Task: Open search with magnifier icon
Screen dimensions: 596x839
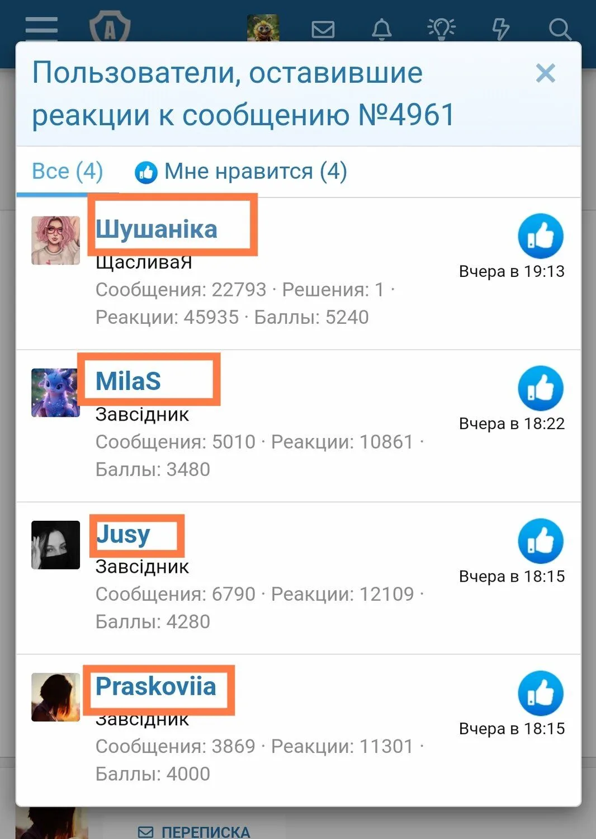Action: (x=560, y=29)
